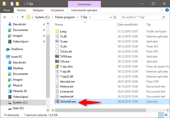Screen dimensions: 170x118
Task: Open the recent locations dropdown arrow
Action: pyautogui.click(x=18, y=17)
